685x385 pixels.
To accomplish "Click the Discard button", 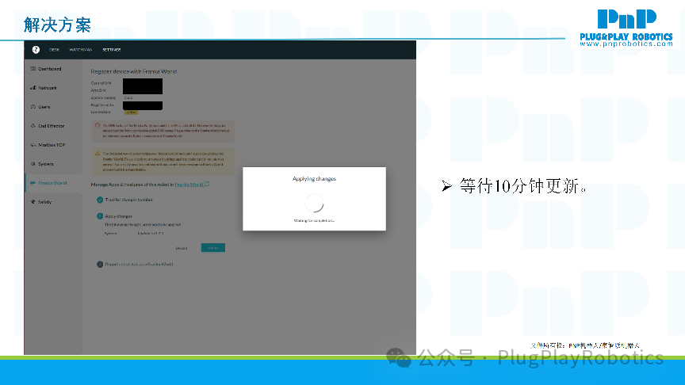I will click(x=182, y=248).
